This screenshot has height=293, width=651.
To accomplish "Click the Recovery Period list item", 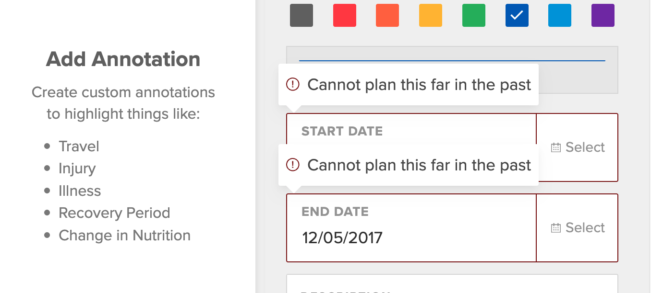I will point(114,213).
